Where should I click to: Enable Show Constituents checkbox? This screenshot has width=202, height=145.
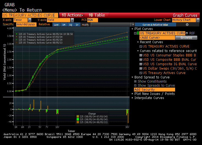[x=135, y=81]
